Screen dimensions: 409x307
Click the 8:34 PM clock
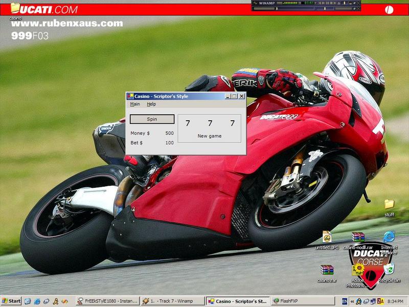pos(395,301)
